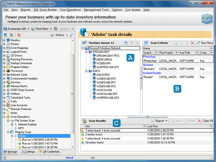Click the red X delete criteria icon
This screenshot has height=162, width=216.
pyautogui.click(x=192, y=43)
